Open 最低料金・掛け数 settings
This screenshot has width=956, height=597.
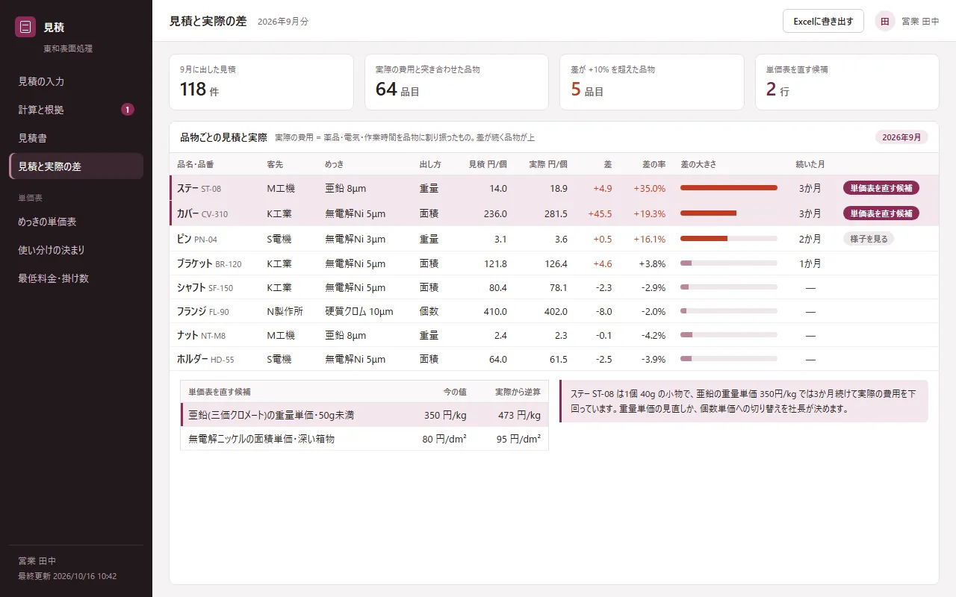click(x=76, y=278)
